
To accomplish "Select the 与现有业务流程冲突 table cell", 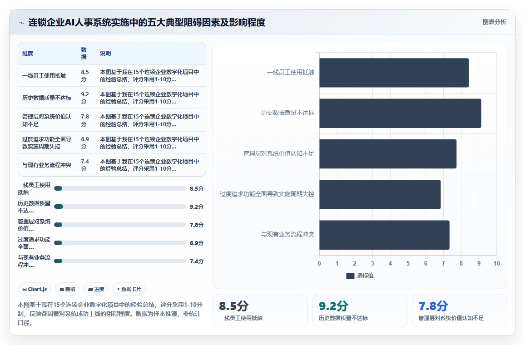I will (47, 165).
